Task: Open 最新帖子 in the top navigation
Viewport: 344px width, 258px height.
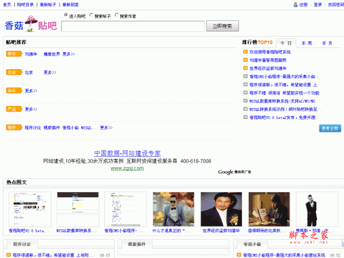Action: click(x=48, y=5)
